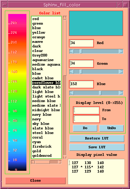Click right arrow of the Red slider

click(121, 51)
